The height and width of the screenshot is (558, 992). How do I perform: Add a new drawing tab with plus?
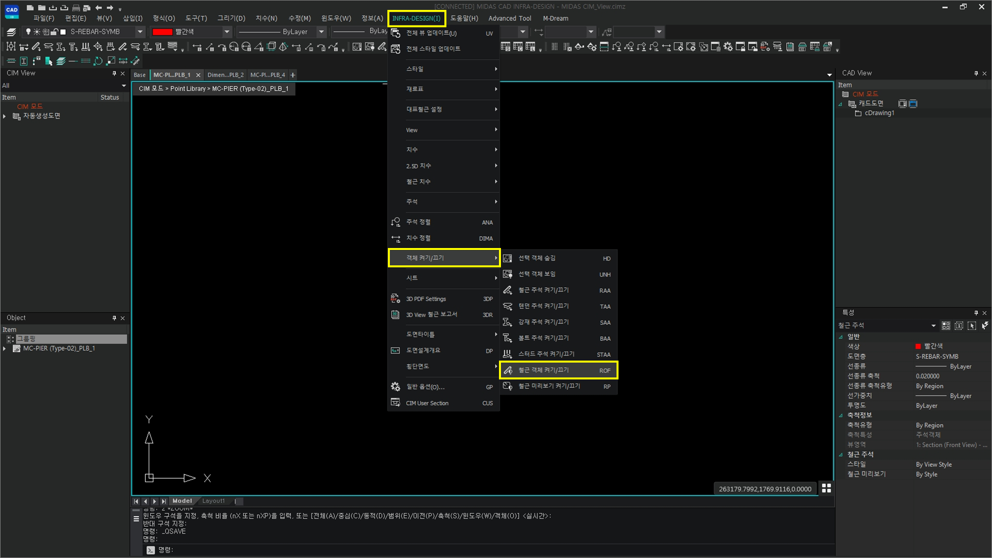pyautogui.click(x=293, y=75)
